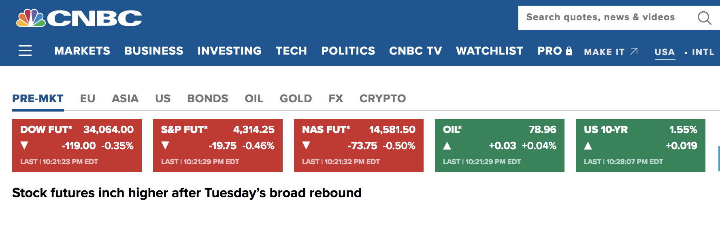Open the CNBC TV menu
The width and height of the screenshot is (720, 232).
coord(415,51)
